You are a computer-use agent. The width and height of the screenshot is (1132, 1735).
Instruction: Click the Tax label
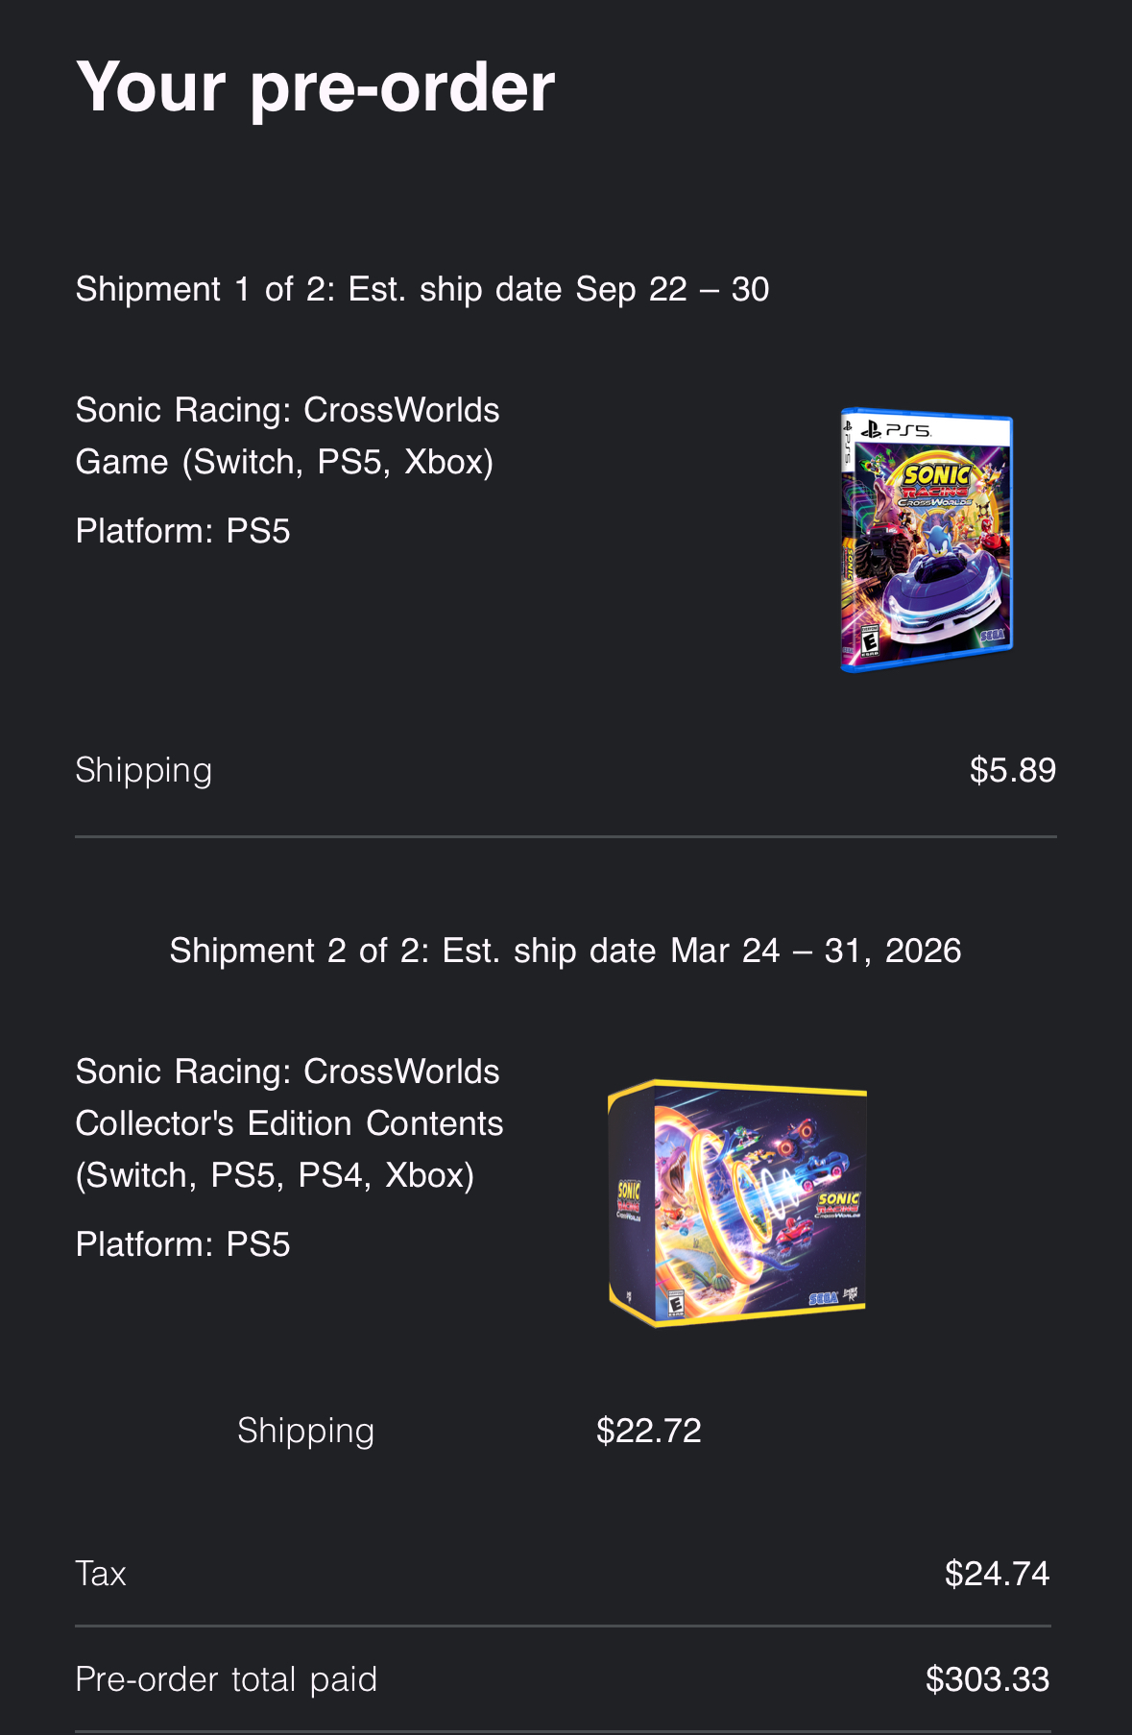pos(101,1574)
